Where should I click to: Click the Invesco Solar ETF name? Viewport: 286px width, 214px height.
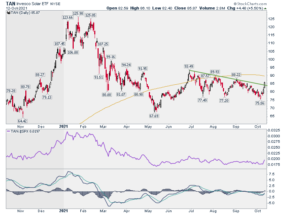tap(33, 4)
